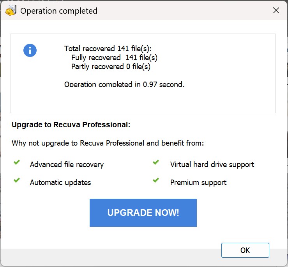Select the Automatic updates label

60,182
